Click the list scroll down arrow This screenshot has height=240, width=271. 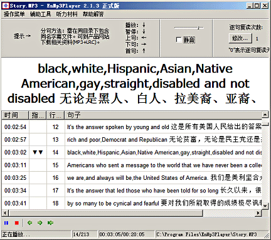click(265, 206)
